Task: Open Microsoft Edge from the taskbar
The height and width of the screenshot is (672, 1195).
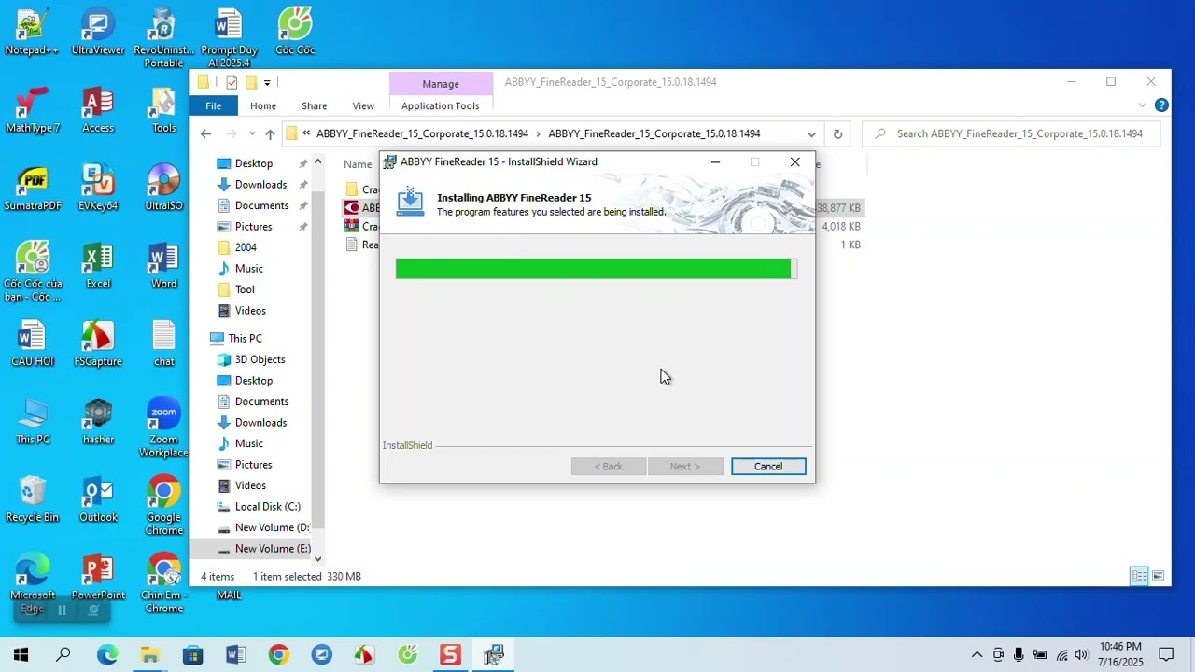Action: coord(107,655)
